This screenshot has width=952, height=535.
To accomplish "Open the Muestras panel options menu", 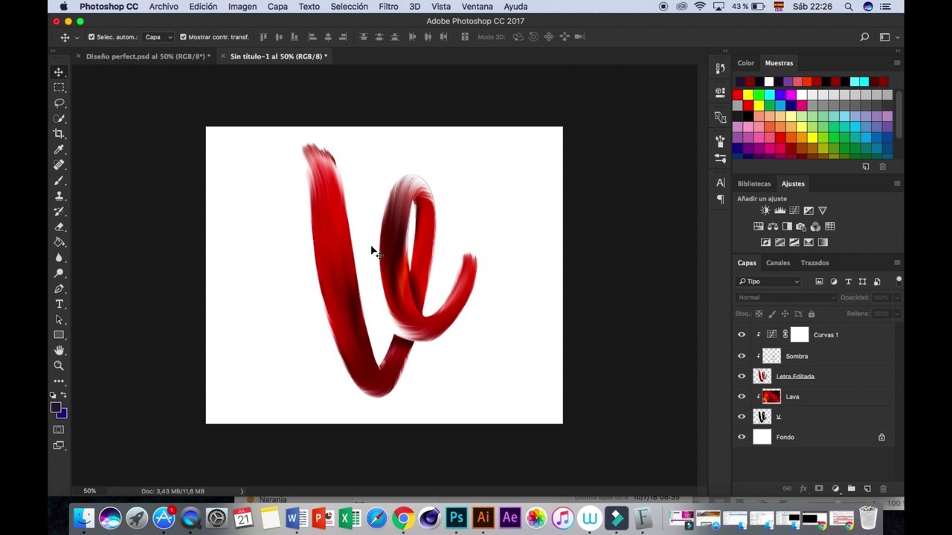I will pos(897,63).
